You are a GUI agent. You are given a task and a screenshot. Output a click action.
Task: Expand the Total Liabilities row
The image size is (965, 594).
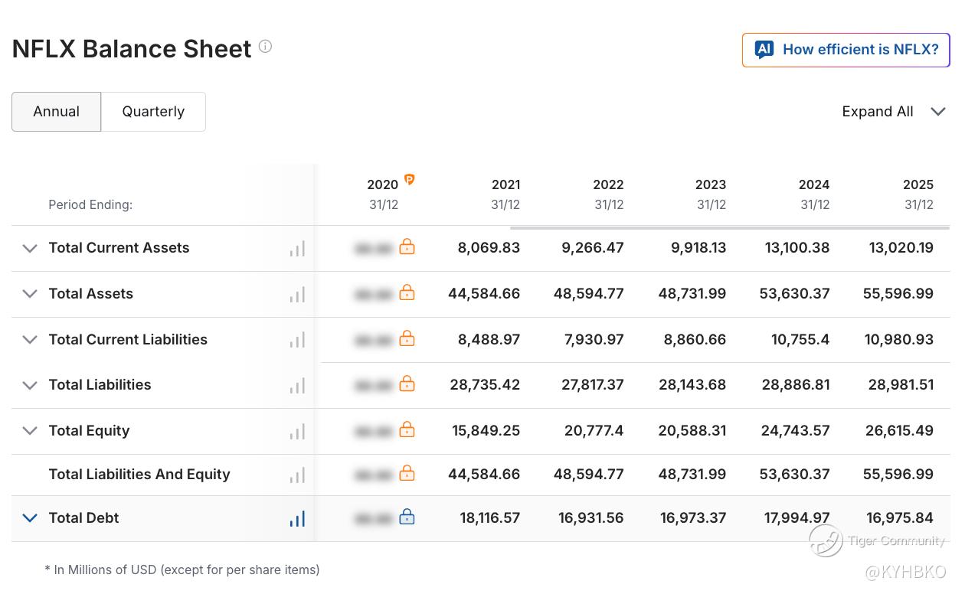click(x=30, y=385)
